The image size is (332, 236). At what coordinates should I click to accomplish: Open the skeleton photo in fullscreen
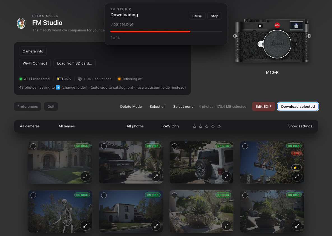pyautogui.click(x=85, y=226)
